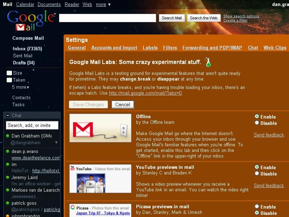Click the Cancel button
The width and height of the screenshot is (289, 217).
point(123,104)
